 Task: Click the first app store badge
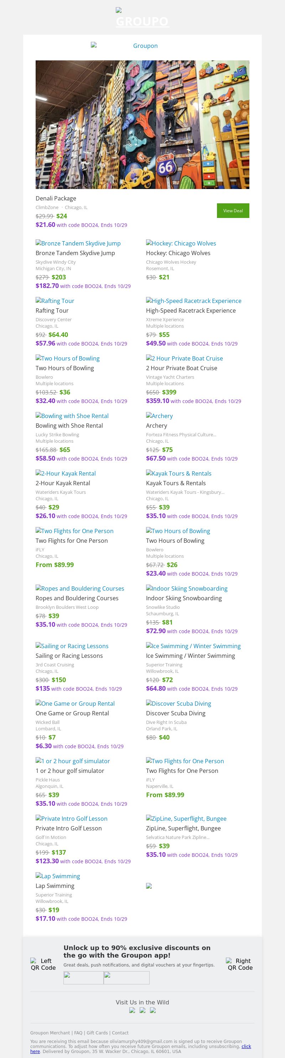click(x=83, y=978)
